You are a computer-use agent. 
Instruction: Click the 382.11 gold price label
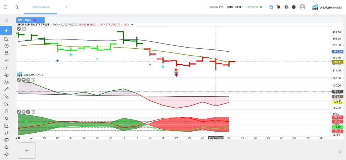[x=338, y=62]
